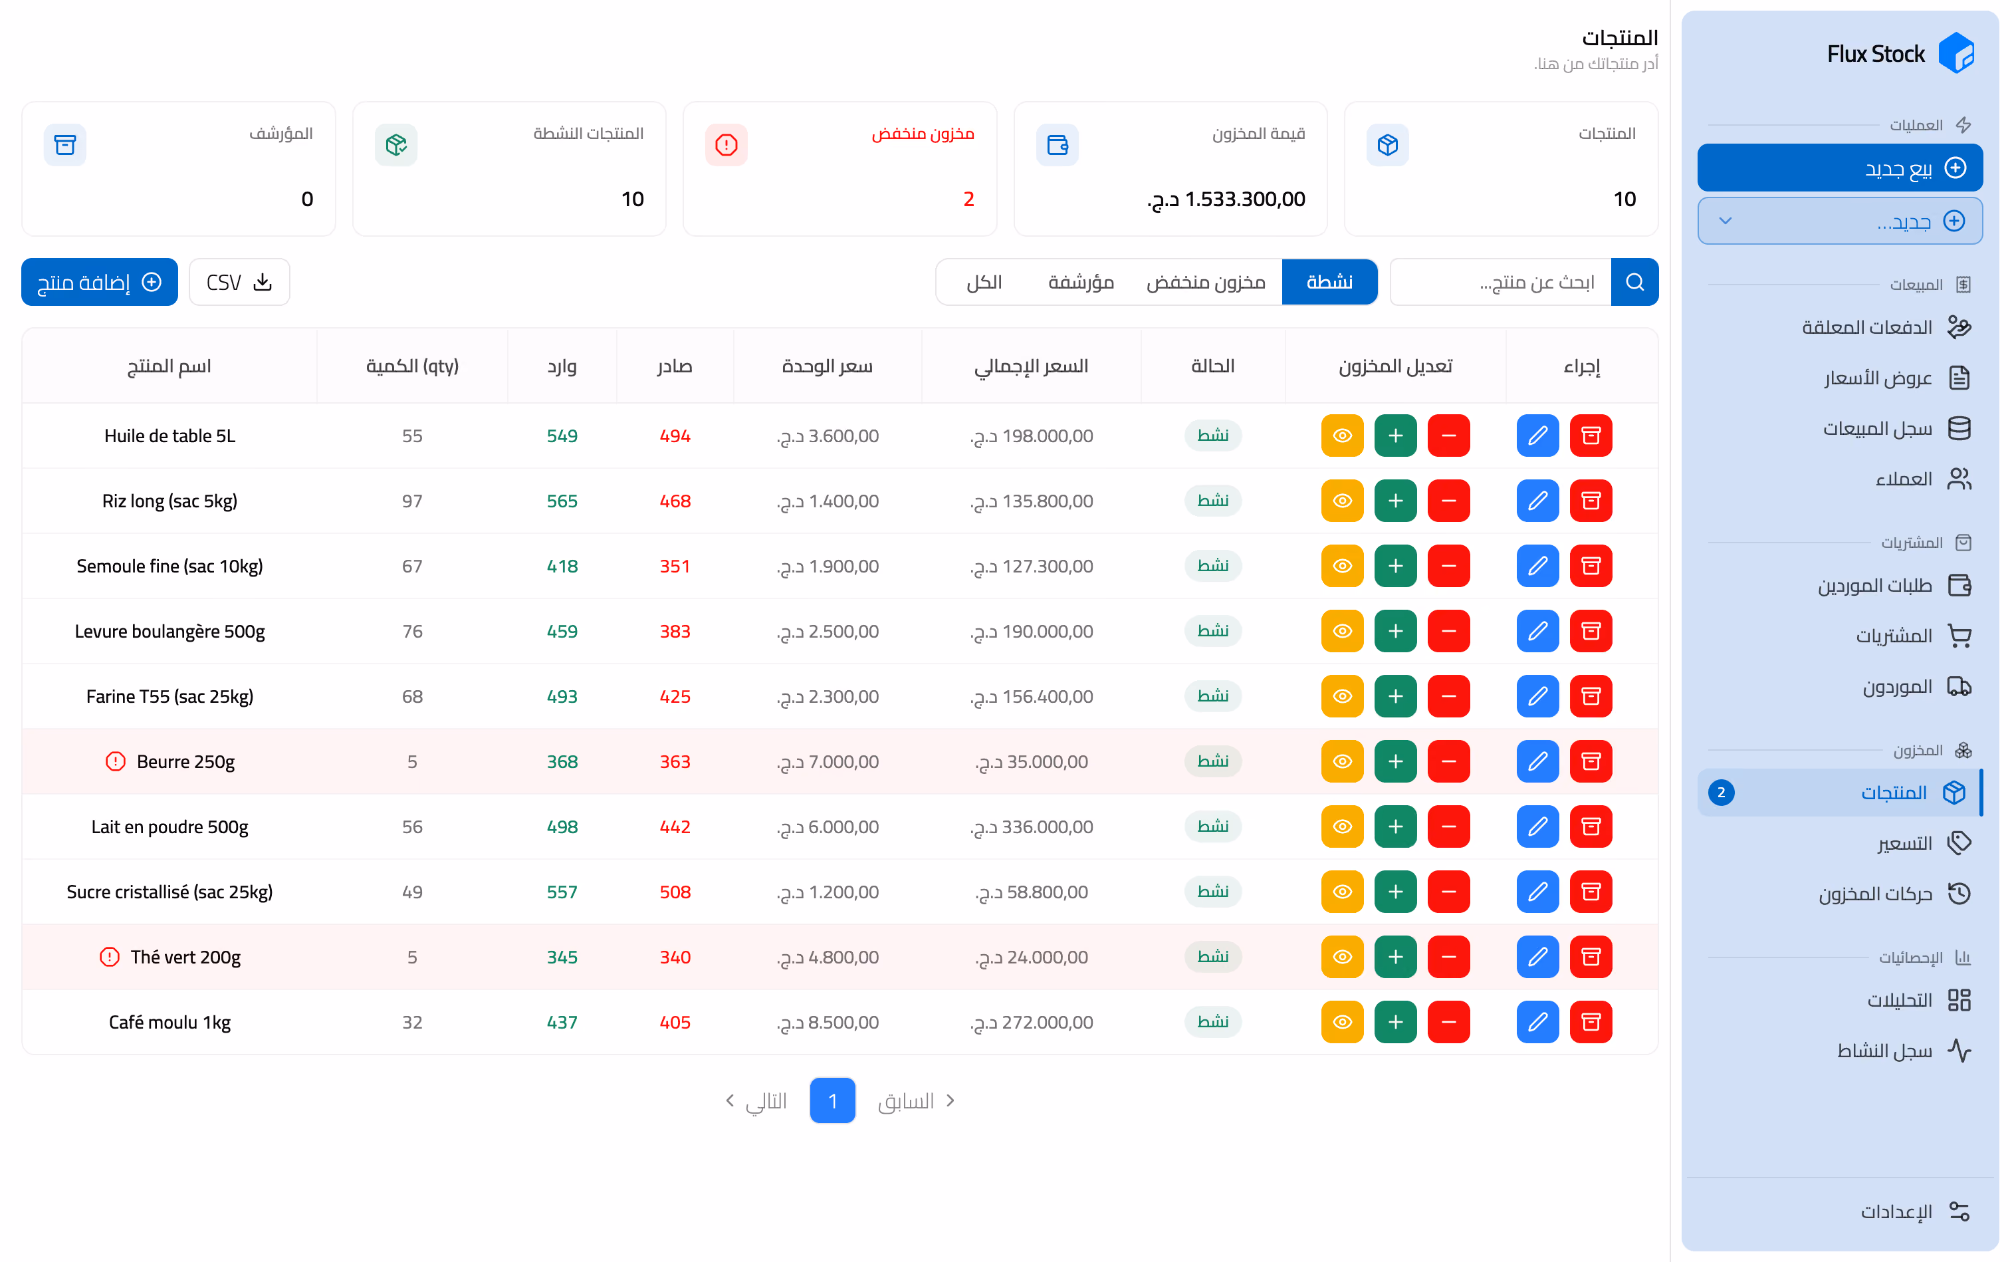Viewport: 2010px width, 1262px height.
Task: Click the ابحث عن منتج search field
Action: [x=1500, y=282]
